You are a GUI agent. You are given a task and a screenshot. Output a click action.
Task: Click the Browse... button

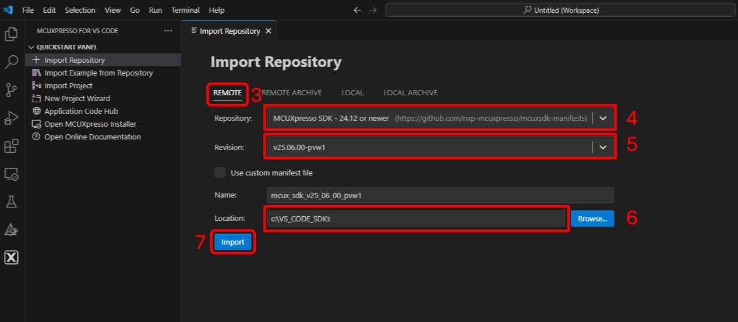[x=592, y=219]
